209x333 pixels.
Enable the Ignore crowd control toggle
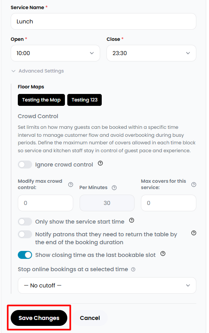[x=25, y=165]
